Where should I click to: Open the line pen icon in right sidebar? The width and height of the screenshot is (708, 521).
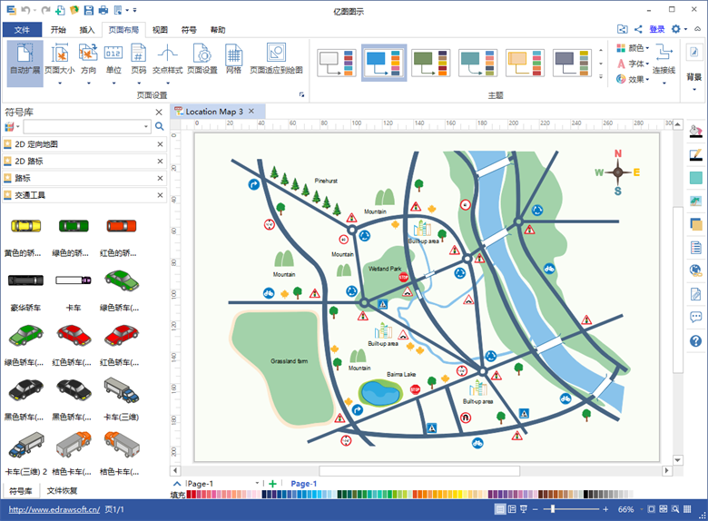tap(696, 155)
